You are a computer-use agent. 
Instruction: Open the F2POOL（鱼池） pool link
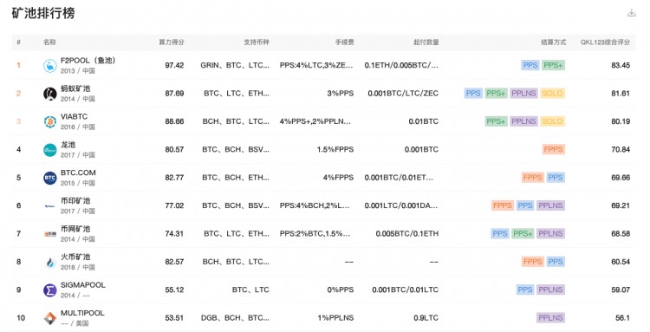click(88, 61)
